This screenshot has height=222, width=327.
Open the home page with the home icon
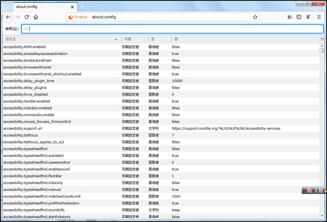tap(36, 17)
